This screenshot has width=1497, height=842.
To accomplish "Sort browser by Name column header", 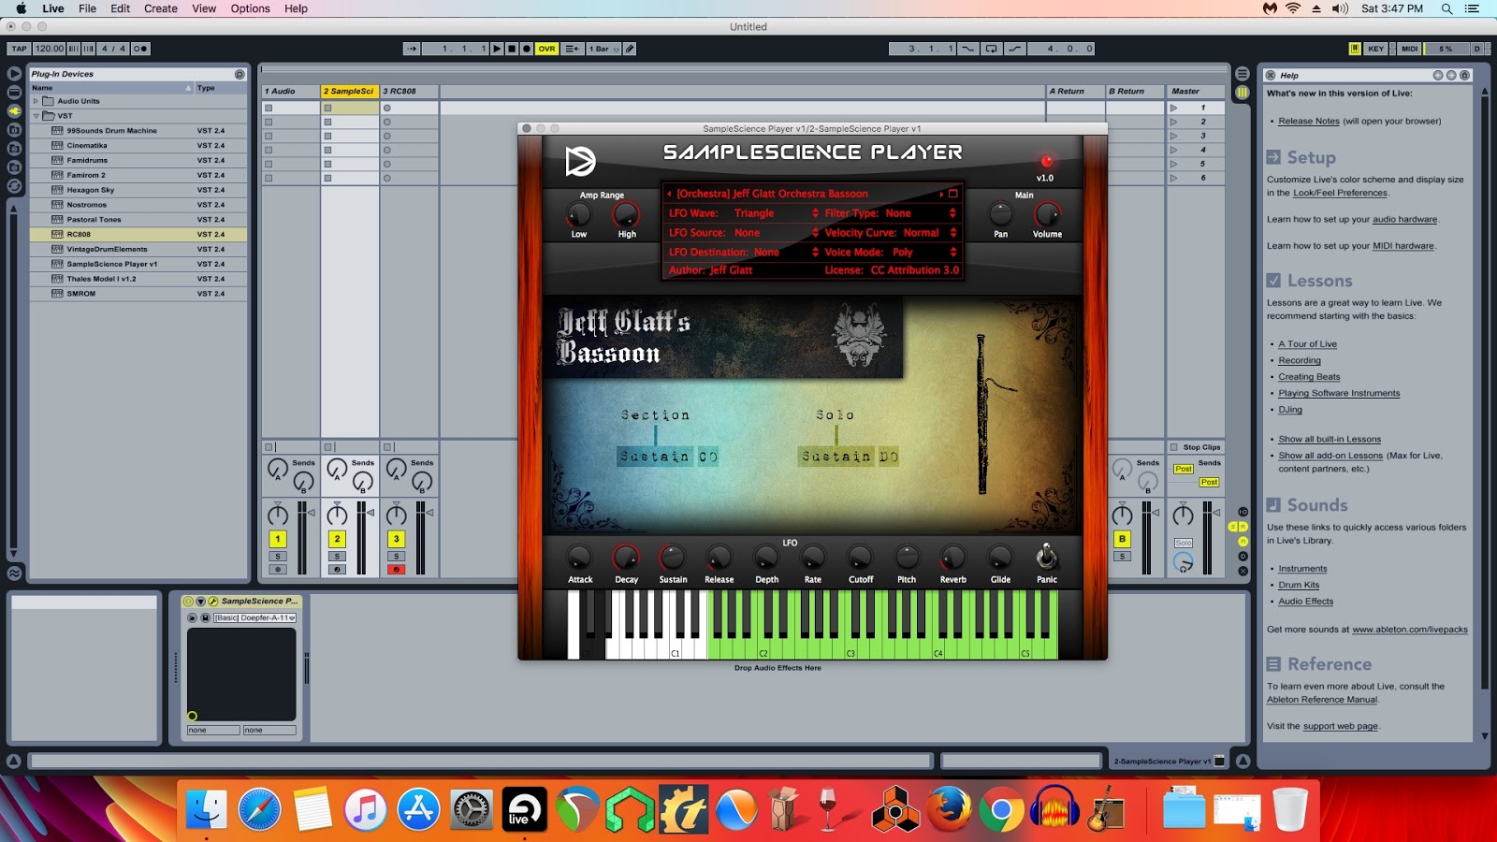I will (110, 88).
